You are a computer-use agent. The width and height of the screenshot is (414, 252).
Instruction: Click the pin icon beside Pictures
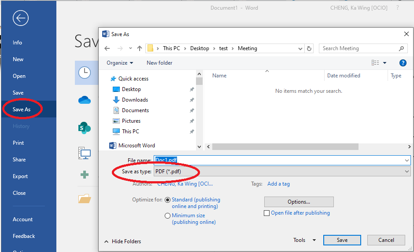[x=192, y=121]
